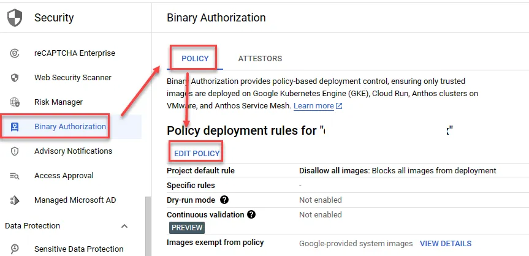Click the external link icon beside Learn more
529x256 pixels.
coord(339,106)
